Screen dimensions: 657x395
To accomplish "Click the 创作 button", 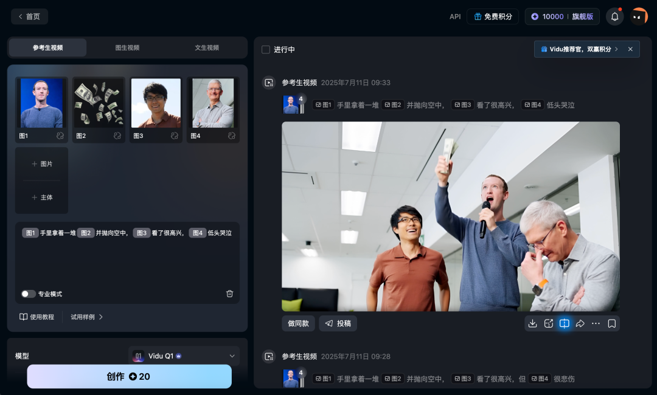I will point(129,376).
